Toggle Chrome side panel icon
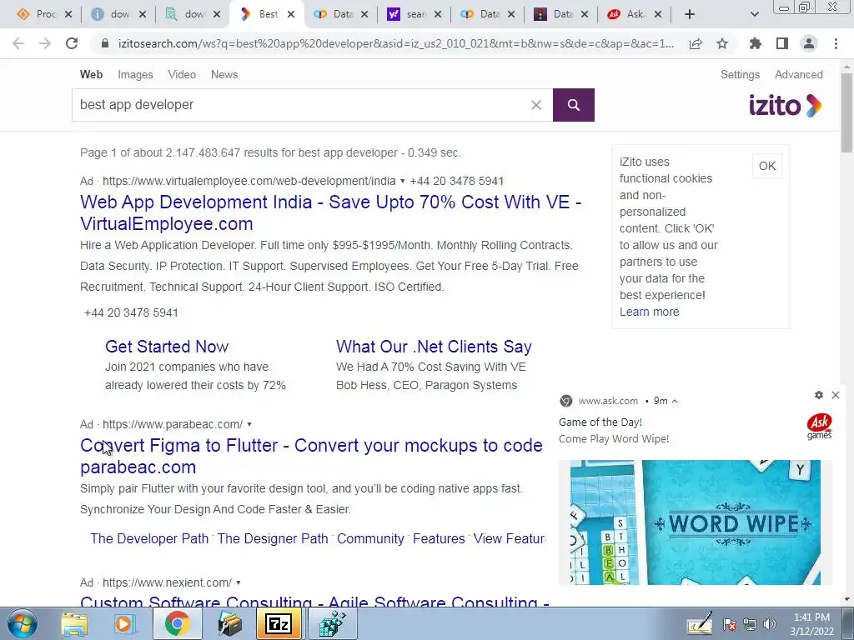Screen dimensions: 854x640 click(782, 43)
